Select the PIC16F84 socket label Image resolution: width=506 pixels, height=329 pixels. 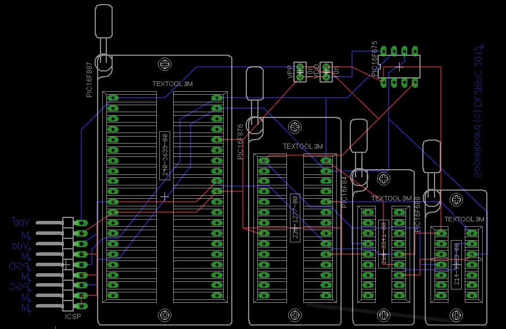tap(344, 192)
